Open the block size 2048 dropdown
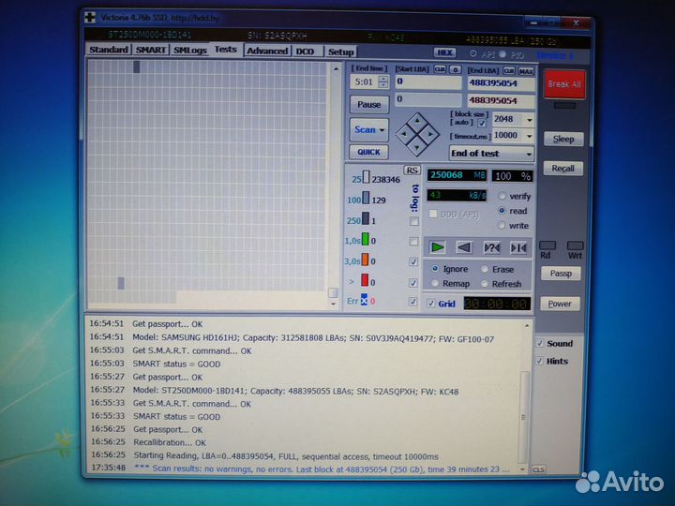 pyautogui.click(x=529, y=120)
